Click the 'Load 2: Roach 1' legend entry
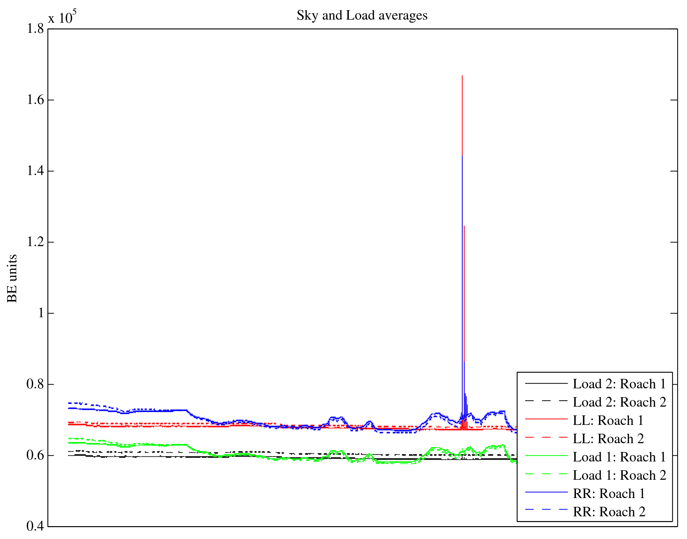This screenshot has height=539, width=687. click(619, 384)
